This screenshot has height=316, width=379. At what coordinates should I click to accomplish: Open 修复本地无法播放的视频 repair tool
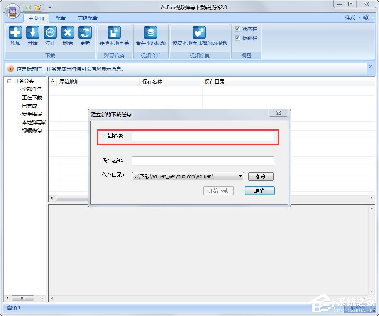pyautogui.click(x=200, y=36)
